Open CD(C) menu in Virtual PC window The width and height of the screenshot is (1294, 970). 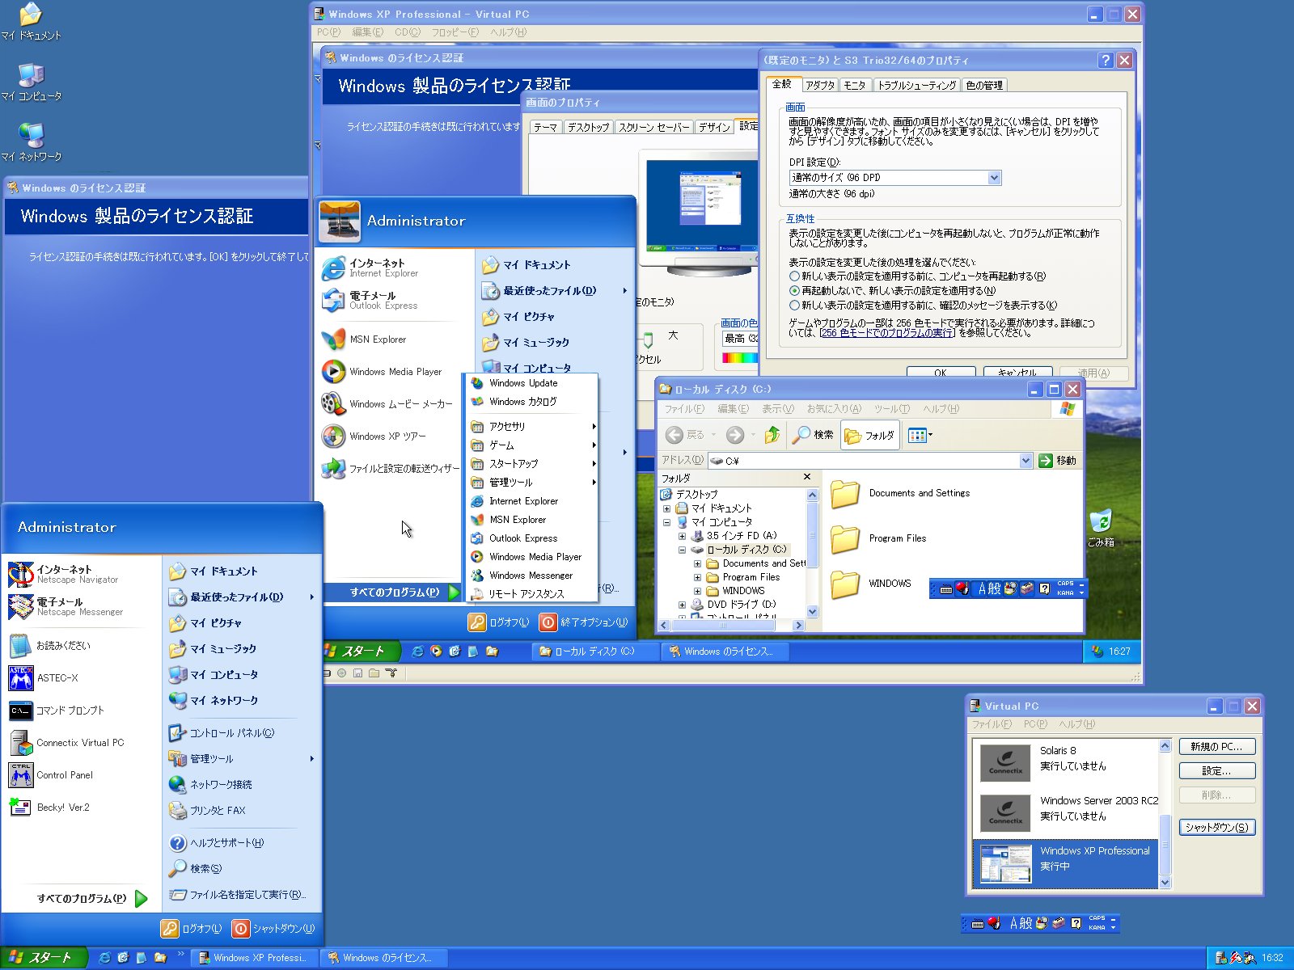pos(407,32)
